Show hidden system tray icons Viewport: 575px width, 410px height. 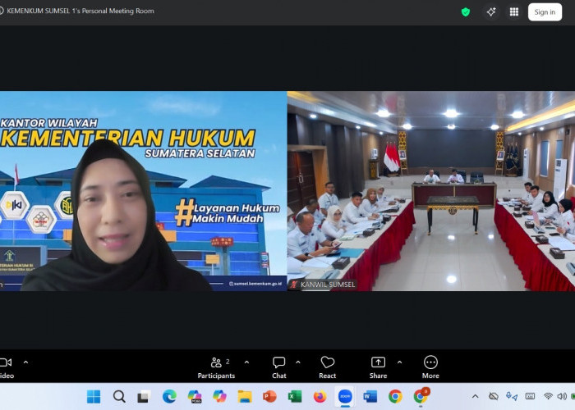pyautogui.click(x=476, y=396)
